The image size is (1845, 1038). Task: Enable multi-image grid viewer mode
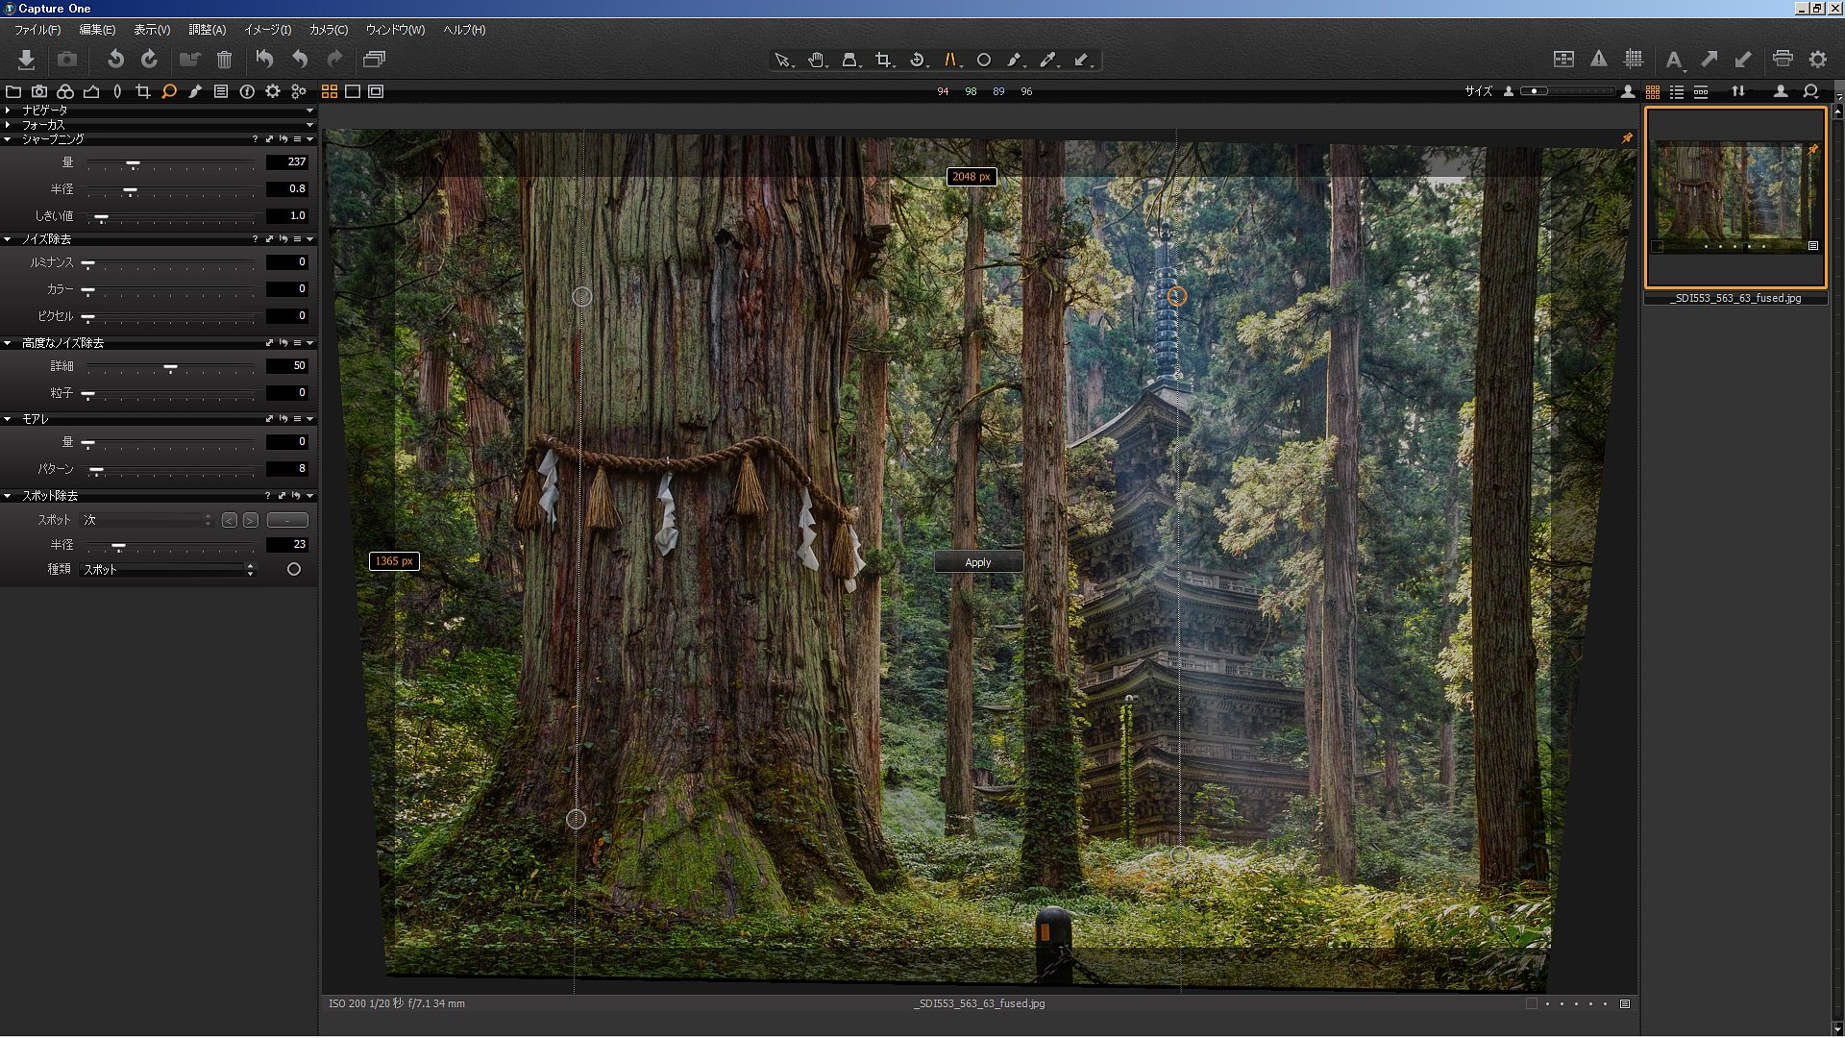[x=330, y=91]
